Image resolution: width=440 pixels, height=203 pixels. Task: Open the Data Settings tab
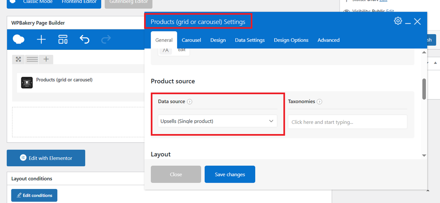[x=250, y=40]
